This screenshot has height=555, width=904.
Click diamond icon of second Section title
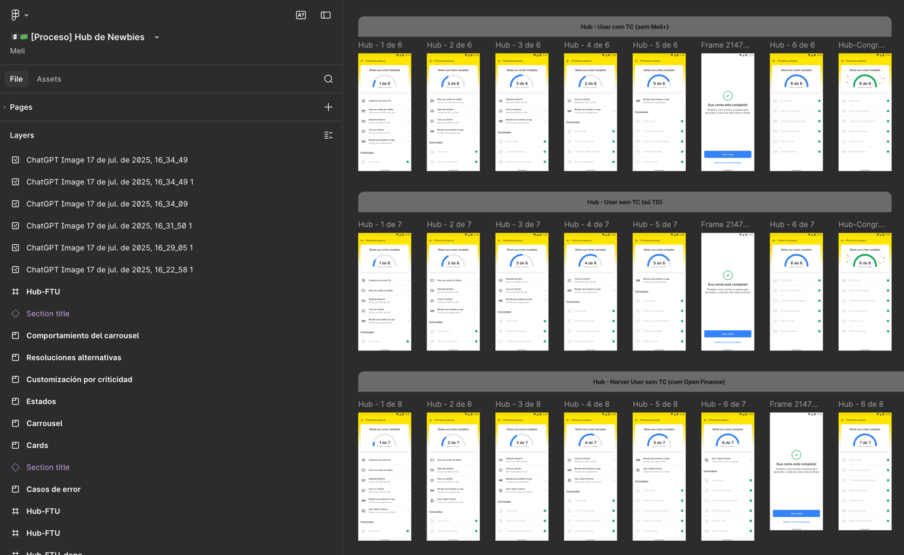coord(15,467)
